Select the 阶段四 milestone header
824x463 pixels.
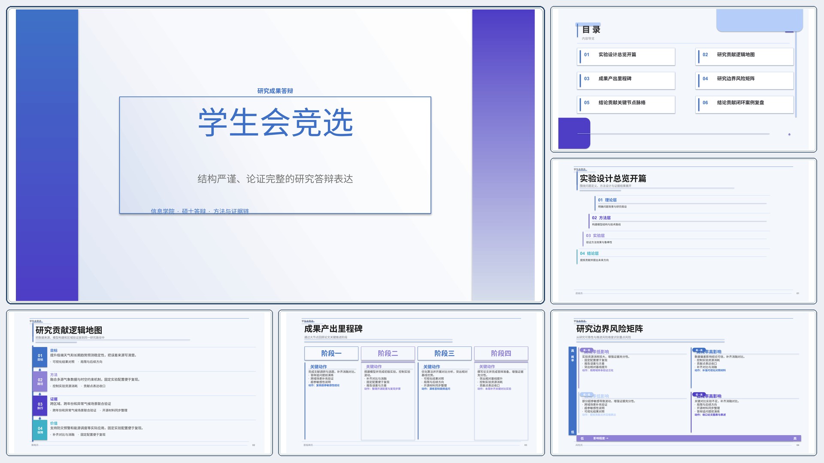[x=501, y=353]
